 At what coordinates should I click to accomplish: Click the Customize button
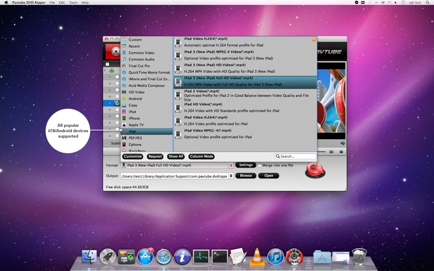[133, 156]
